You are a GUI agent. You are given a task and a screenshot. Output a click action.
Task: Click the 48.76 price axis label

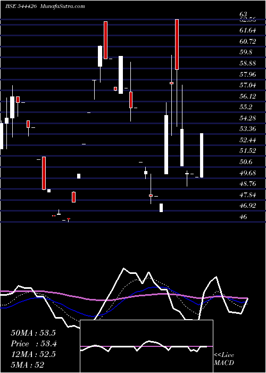[x=248, y=184]
